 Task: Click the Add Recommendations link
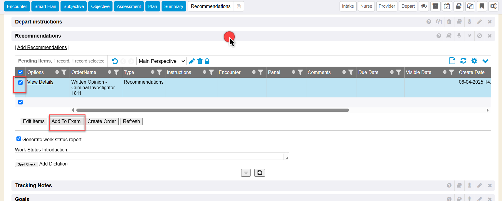(42, 47)
